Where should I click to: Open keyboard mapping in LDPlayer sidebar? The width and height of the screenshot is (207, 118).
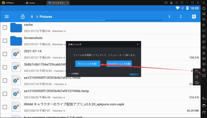pyautogui.click(x=204, y=14)
